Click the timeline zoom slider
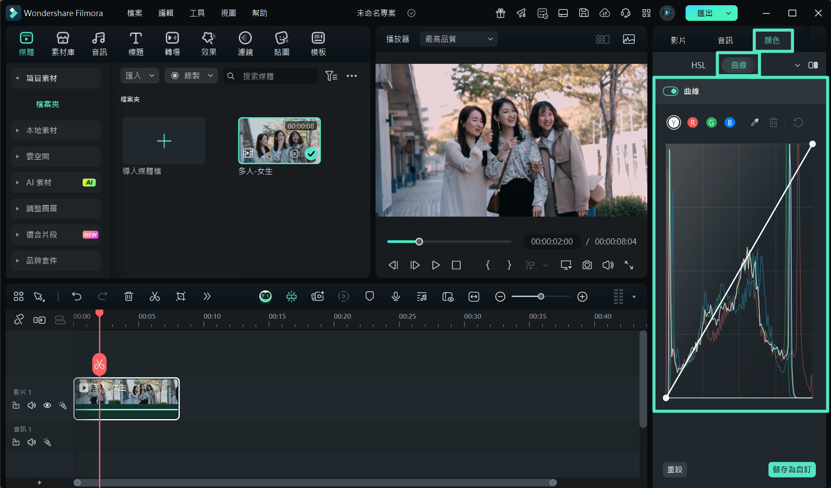This screenshot has width=831, height=488. coord(541,297)
